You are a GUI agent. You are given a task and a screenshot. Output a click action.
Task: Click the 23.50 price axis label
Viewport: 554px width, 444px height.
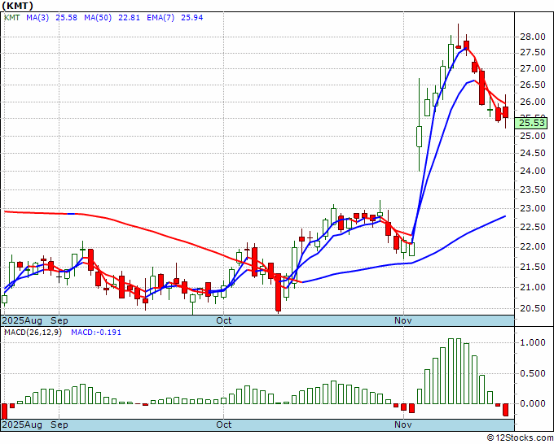point(533,189)
